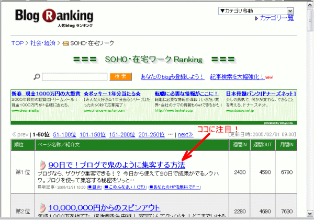Click the Blog Ranking logo
The image size is (314, 220).
tap(54, 18)
